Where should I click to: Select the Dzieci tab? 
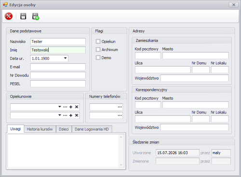click(64, 129)
